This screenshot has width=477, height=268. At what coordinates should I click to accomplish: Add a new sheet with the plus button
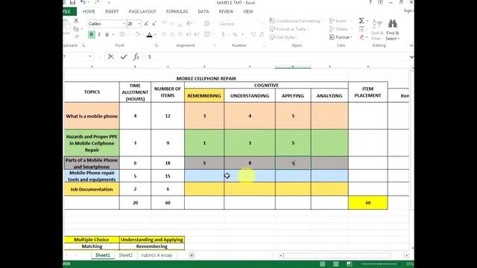(192, 255)
